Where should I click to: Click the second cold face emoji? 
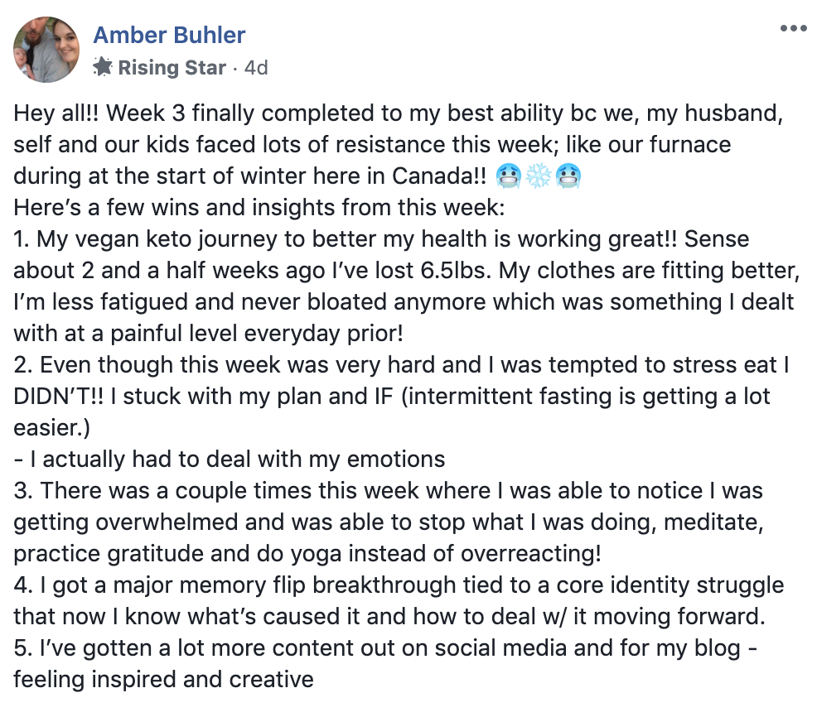pos(568,176)
